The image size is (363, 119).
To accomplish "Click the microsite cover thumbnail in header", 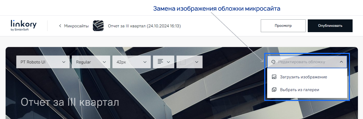I will [98, 26].
